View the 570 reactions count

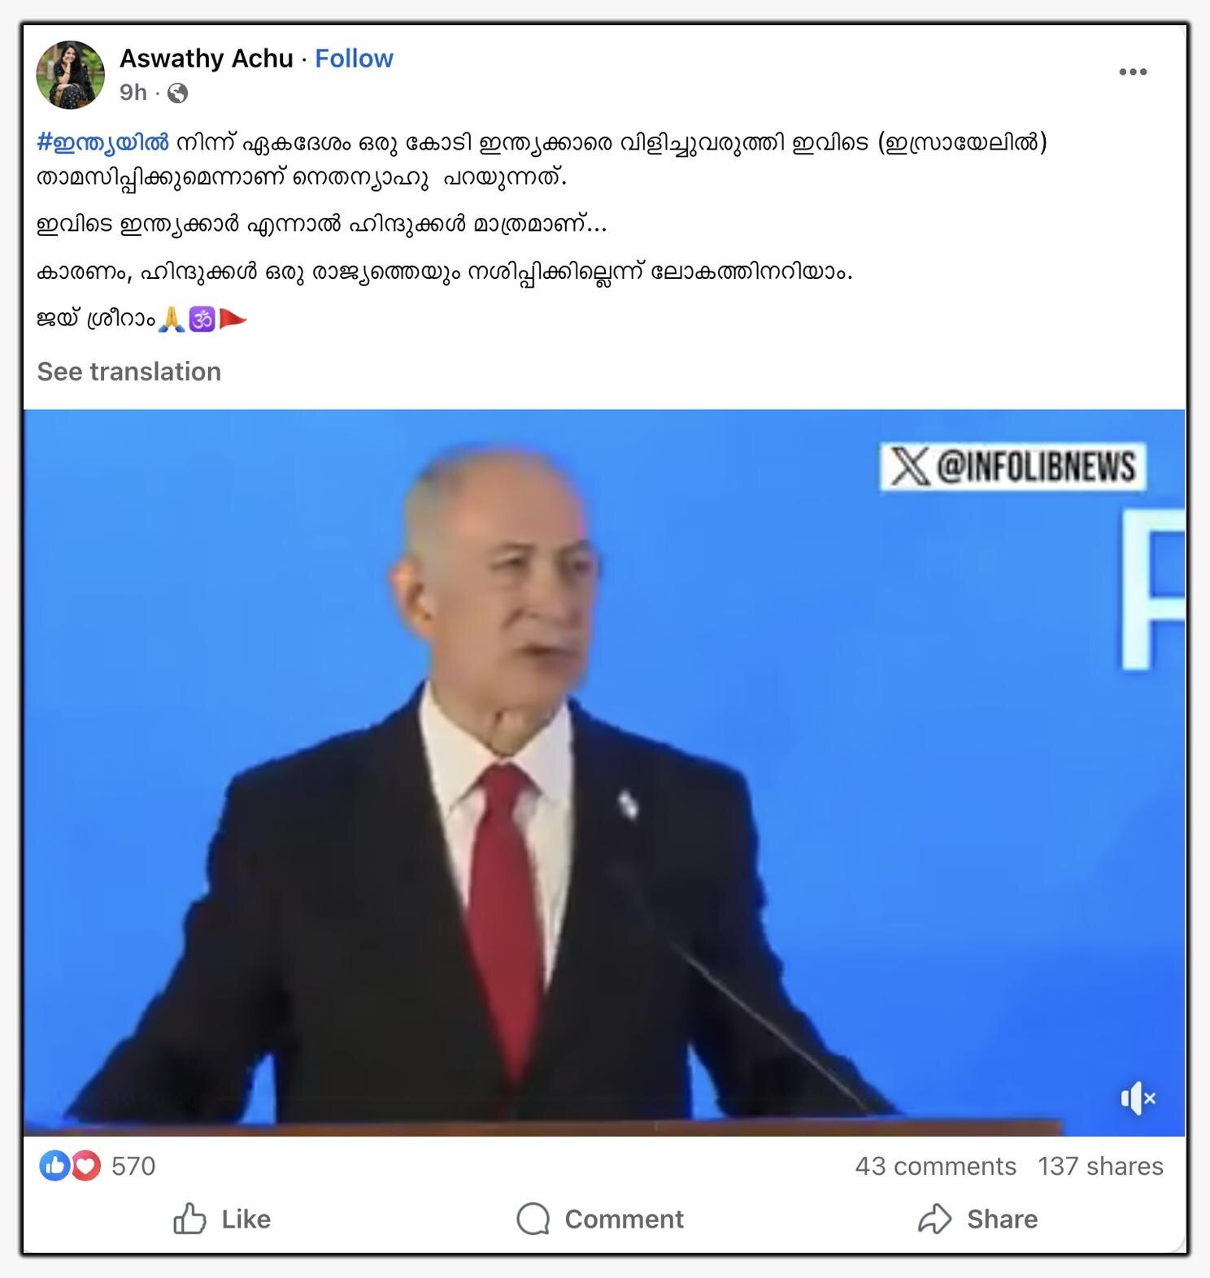(133, 1166)
